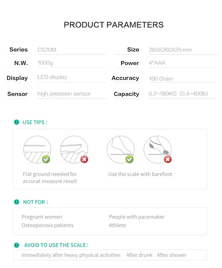Viewport: 222px width, 268px height.
Task: Click the Use the scale with barefoot caption
Action: click(140, 174)
